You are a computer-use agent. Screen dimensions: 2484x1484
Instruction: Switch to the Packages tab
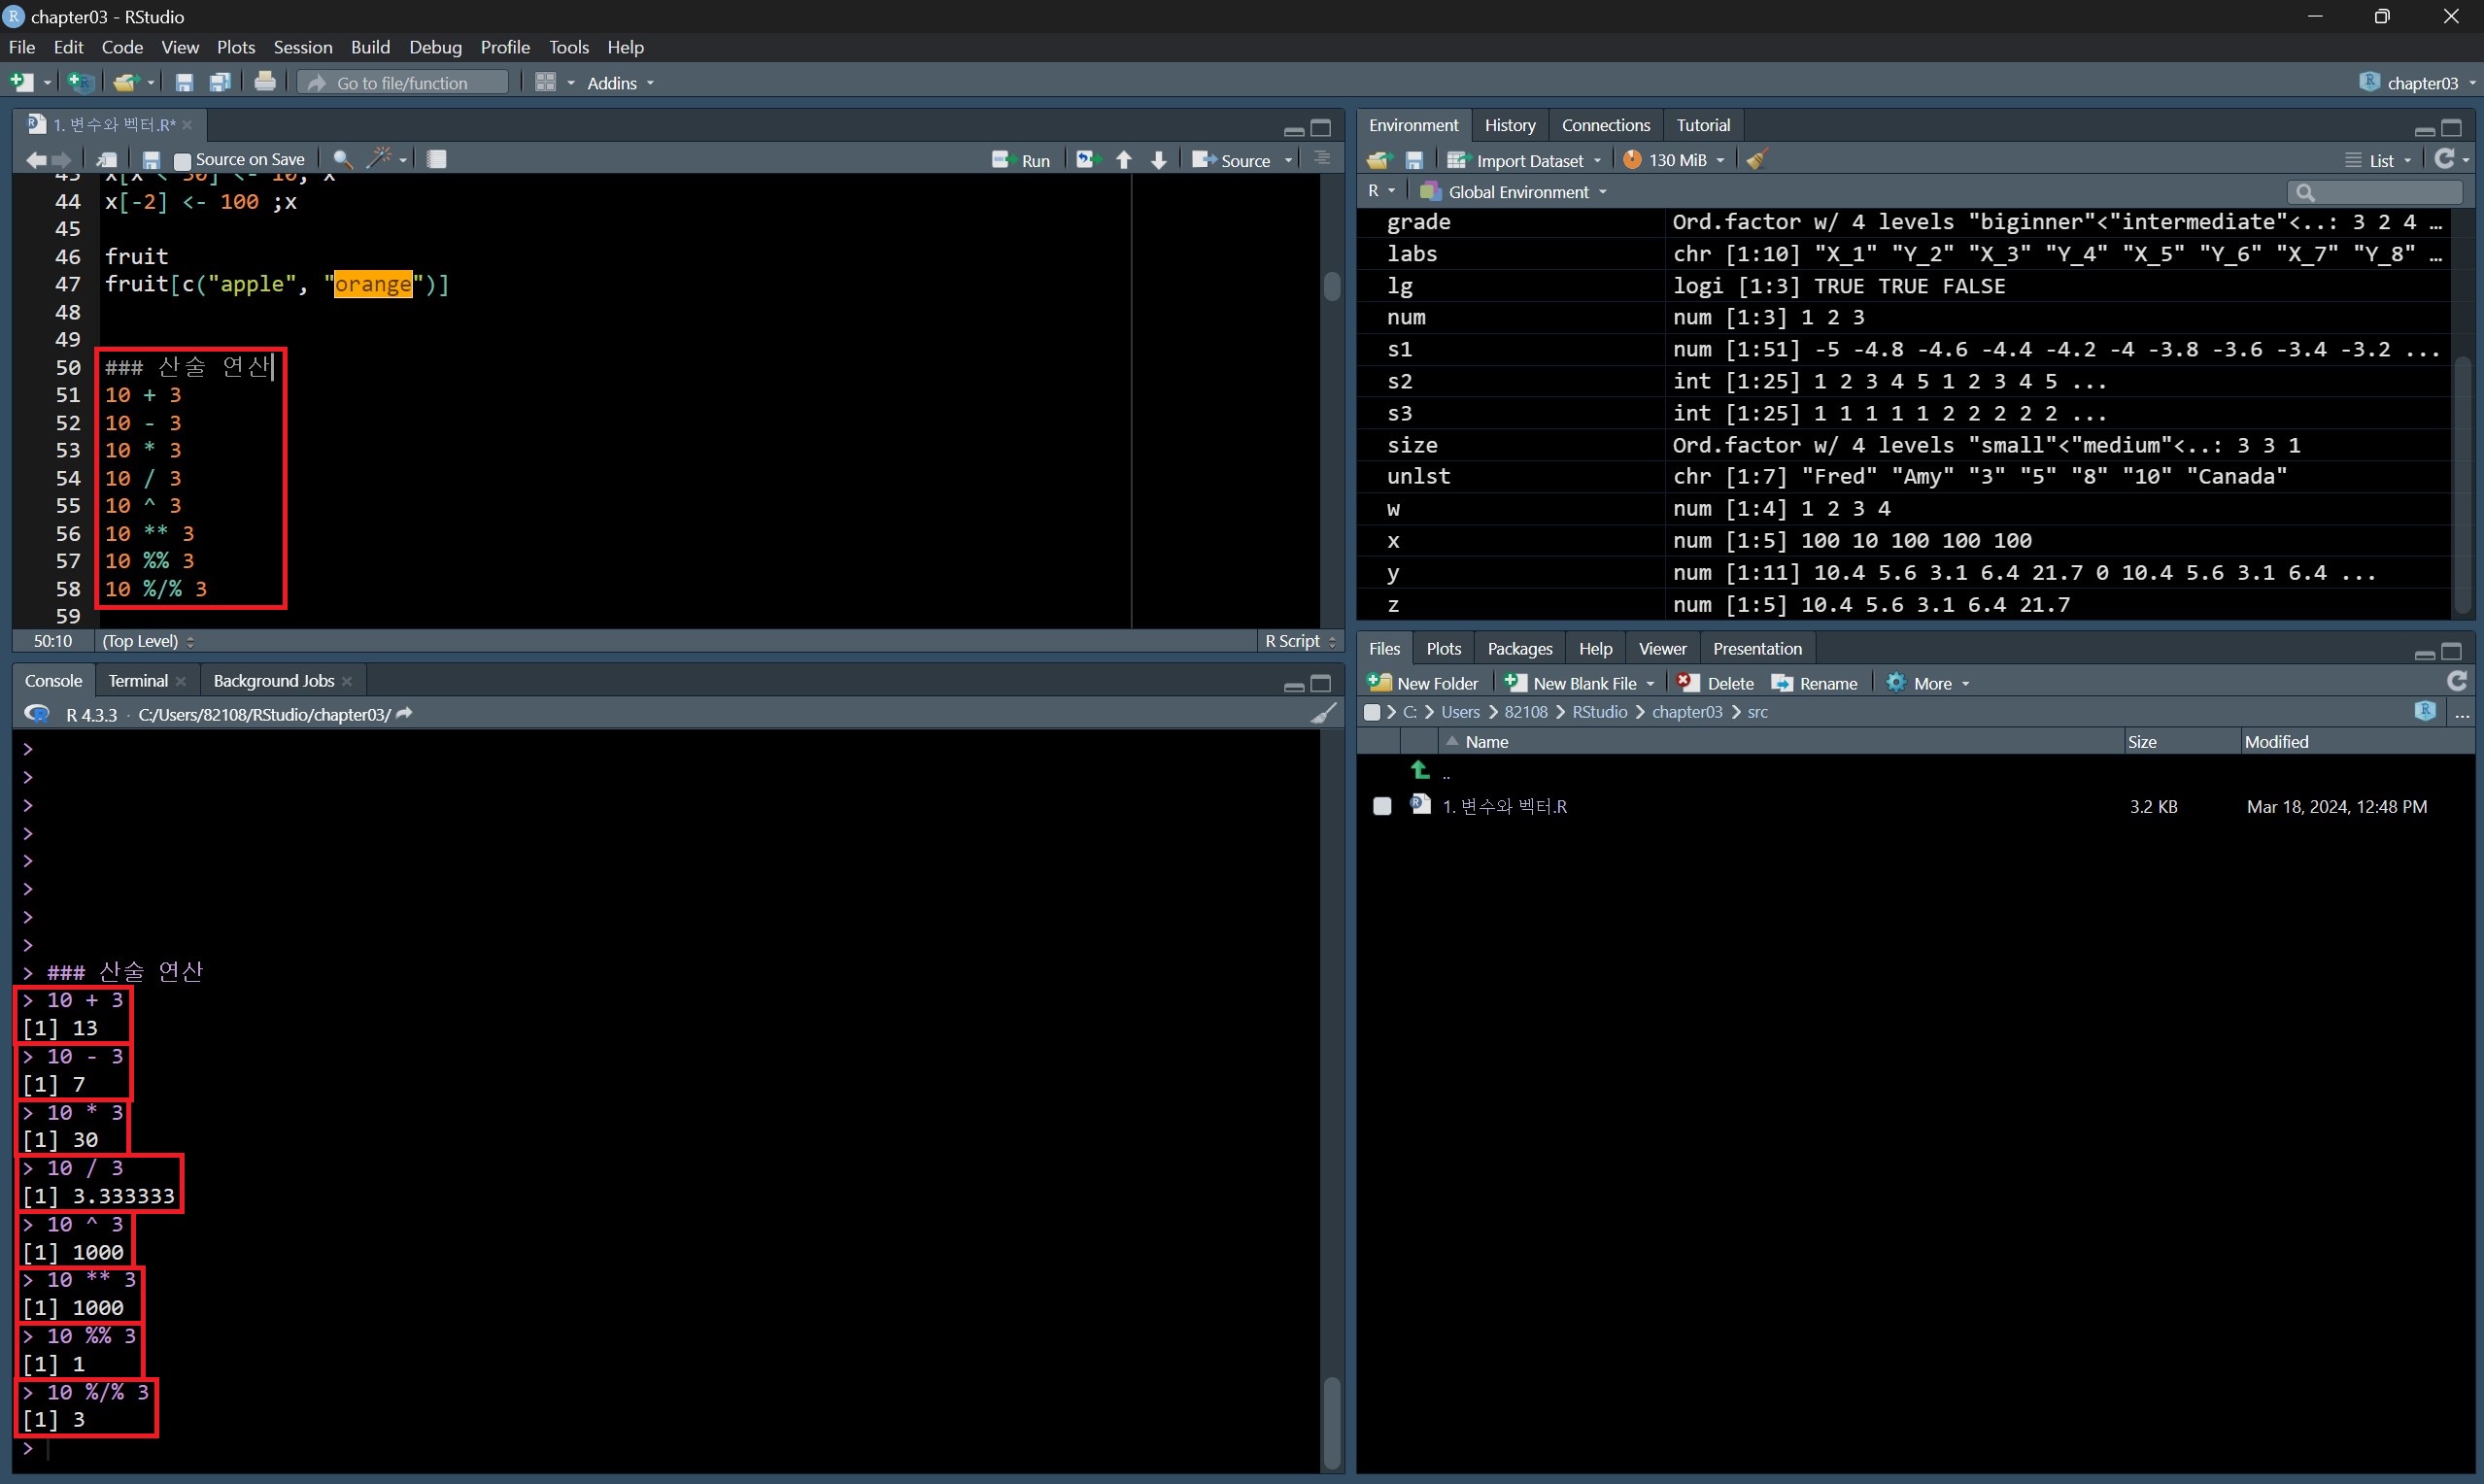point(1519,649)
